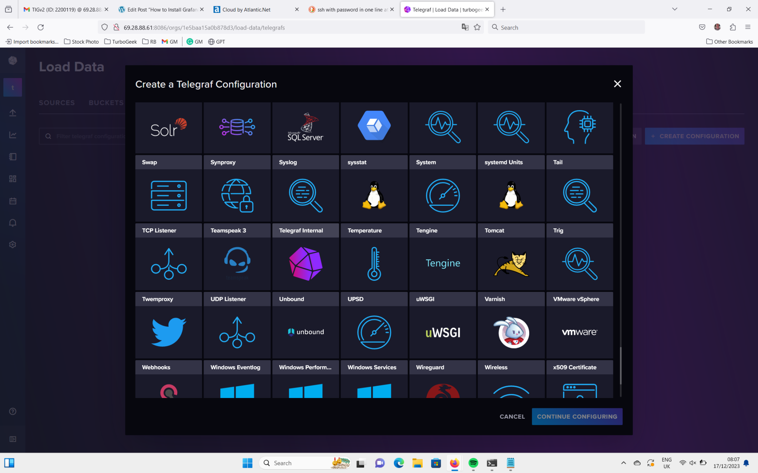Select the Twemproxy Twitter bird tile
The image size is (758, 473).
[168, 332]
